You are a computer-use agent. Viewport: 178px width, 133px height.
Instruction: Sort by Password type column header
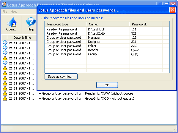point(65,24)
